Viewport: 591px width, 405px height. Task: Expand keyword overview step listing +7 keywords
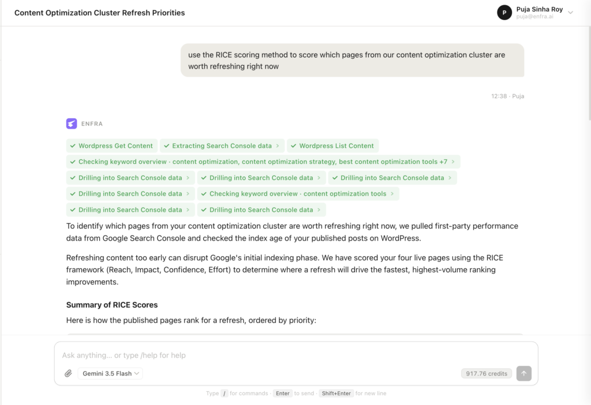[x=263, y=162]
